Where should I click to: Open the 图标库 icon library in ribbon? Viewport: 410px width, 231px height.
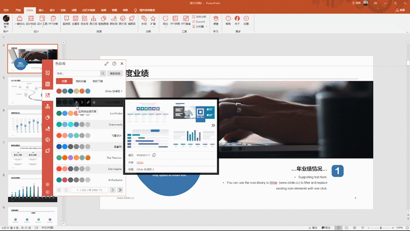pyautogui.click(x=114, y=19)
